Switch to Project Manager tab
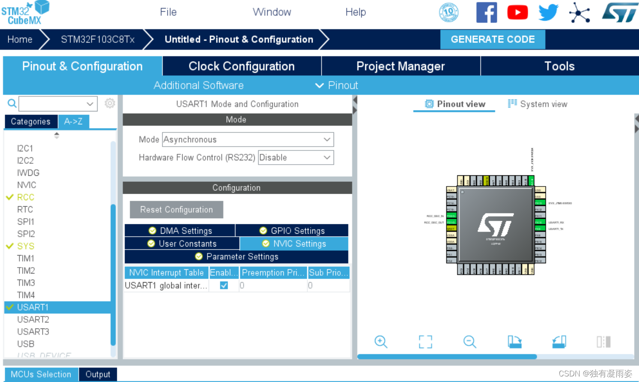This screenshot has width=639, height=382. tap(401, 66)
